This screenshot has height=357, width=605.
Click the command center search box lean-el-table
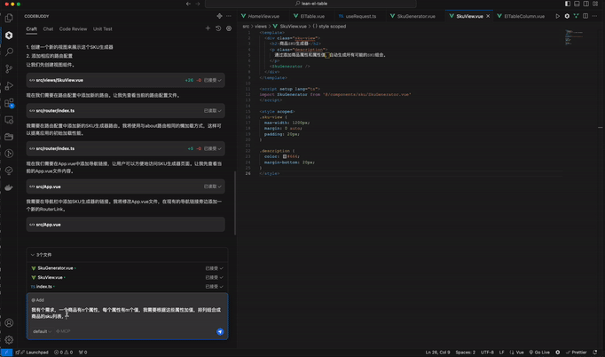(311, 4)
